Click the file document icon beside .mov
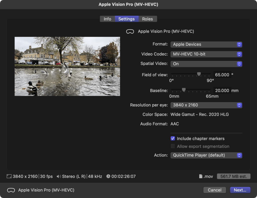 click(x=201, y=176)
